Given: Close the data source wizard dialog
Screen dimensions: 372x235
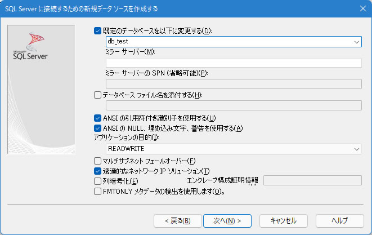Looking at the screenshot, I should [x=362, y=8].
